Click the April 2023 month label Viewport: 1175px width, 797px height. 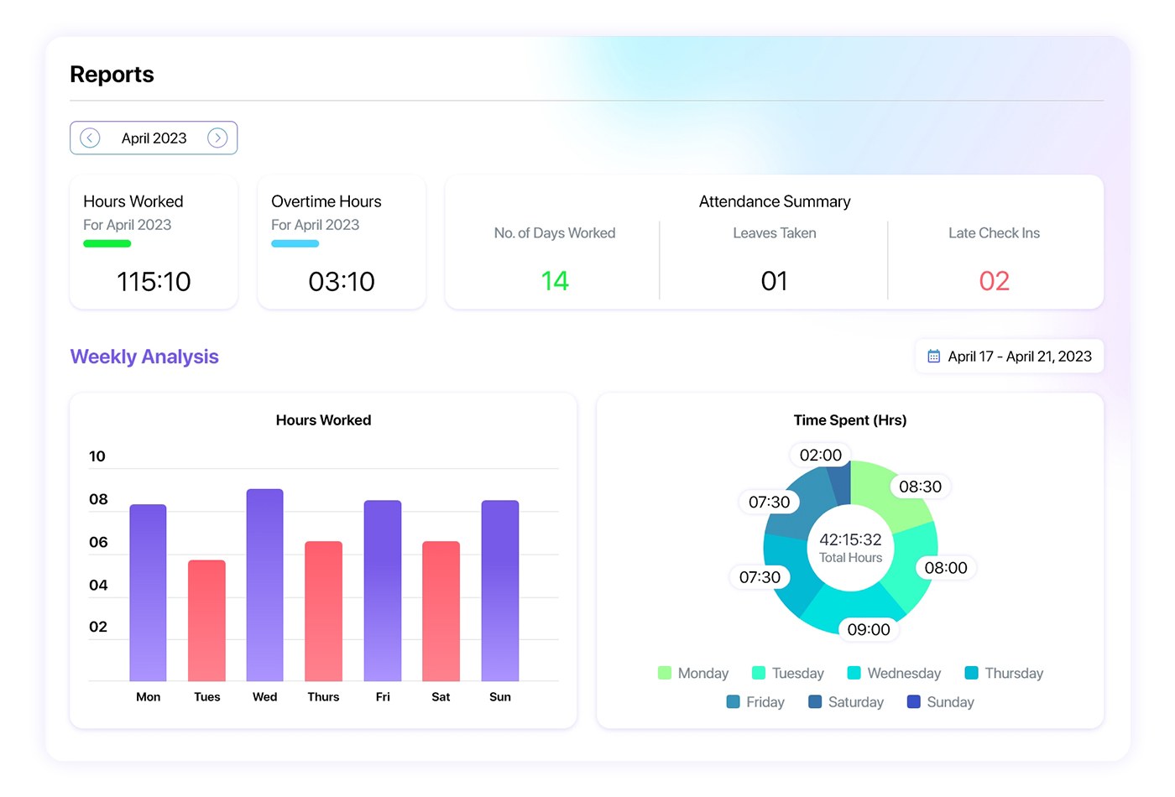154,138
